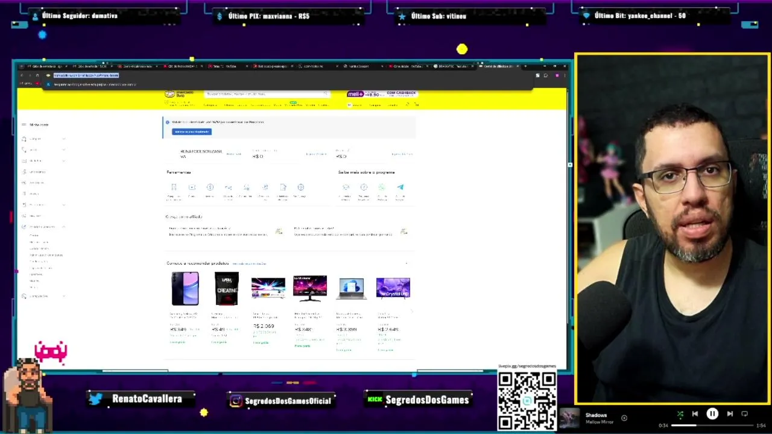This screenshot has width=772, height=434.
Task: Open the sixth Ferramentas tool icon
Action: tap(264, 187)
